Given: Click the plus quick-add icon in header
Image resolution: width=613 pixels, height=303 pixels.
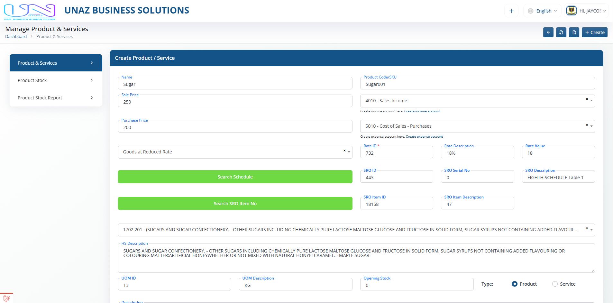Looking at the screenshot, I should click(x=511, y=11).
